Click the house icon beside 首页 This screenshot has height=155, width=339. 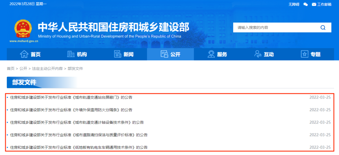point(24,54)
